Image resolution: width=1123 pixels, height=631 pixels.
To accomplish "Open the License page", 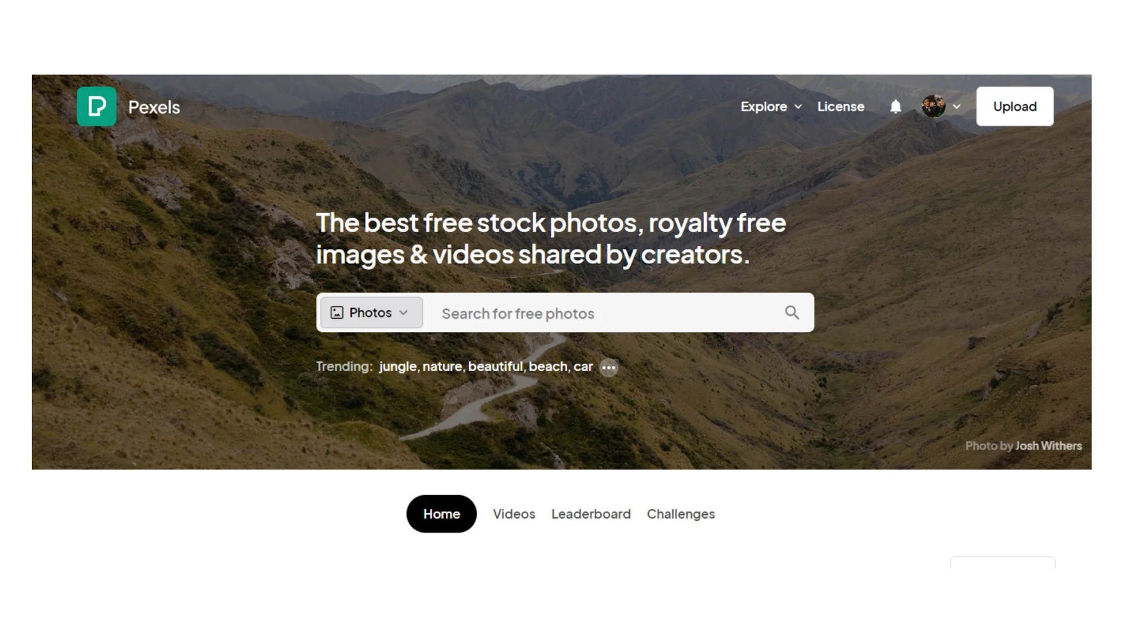I will (x=841, y=107).
